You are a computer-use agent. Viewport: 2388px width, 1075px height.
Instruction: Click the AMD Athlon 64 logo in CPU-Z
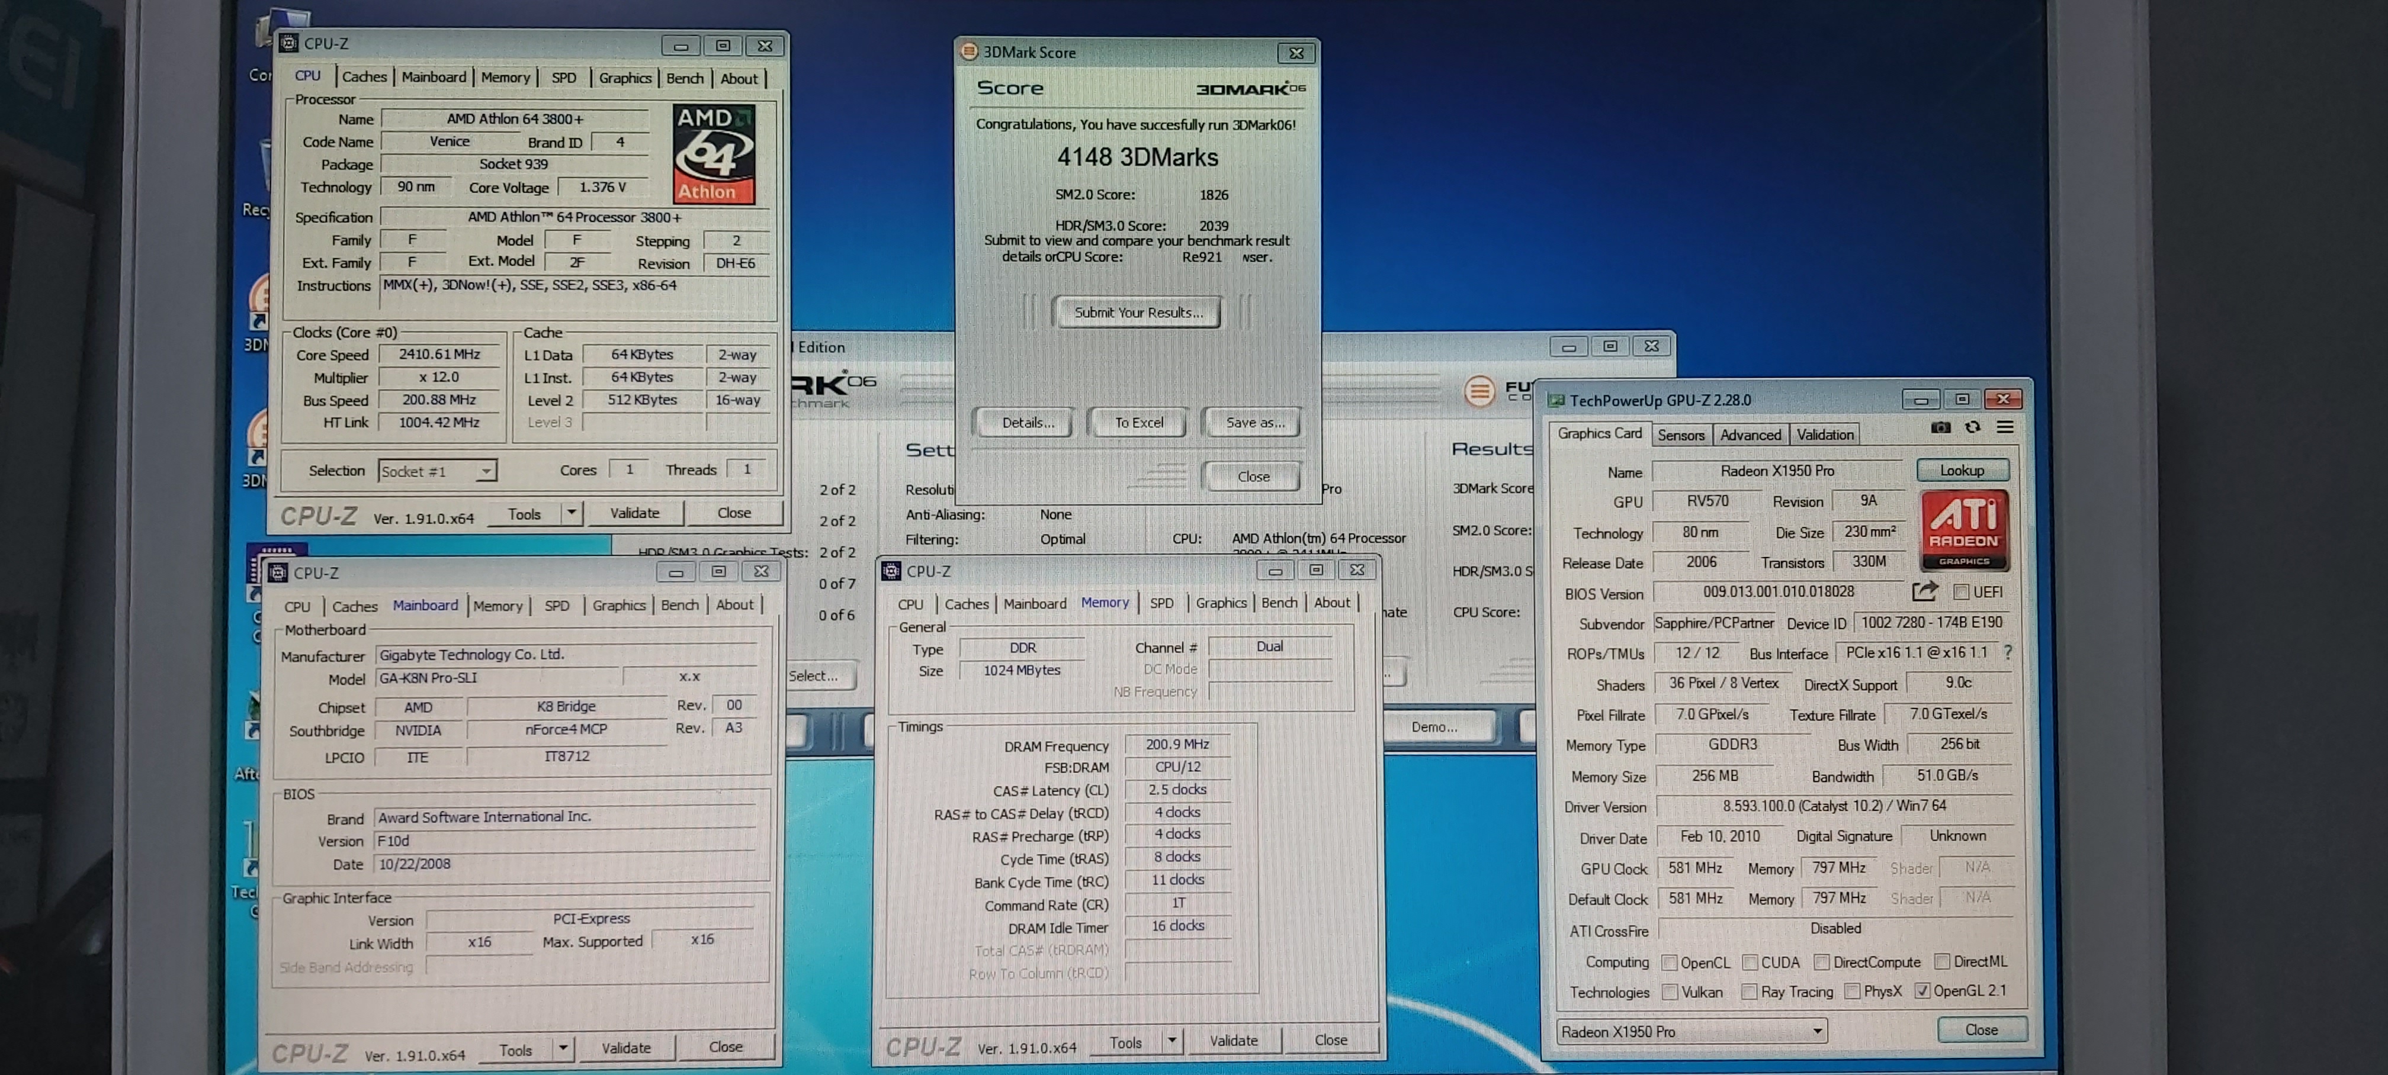click(714, 154)
